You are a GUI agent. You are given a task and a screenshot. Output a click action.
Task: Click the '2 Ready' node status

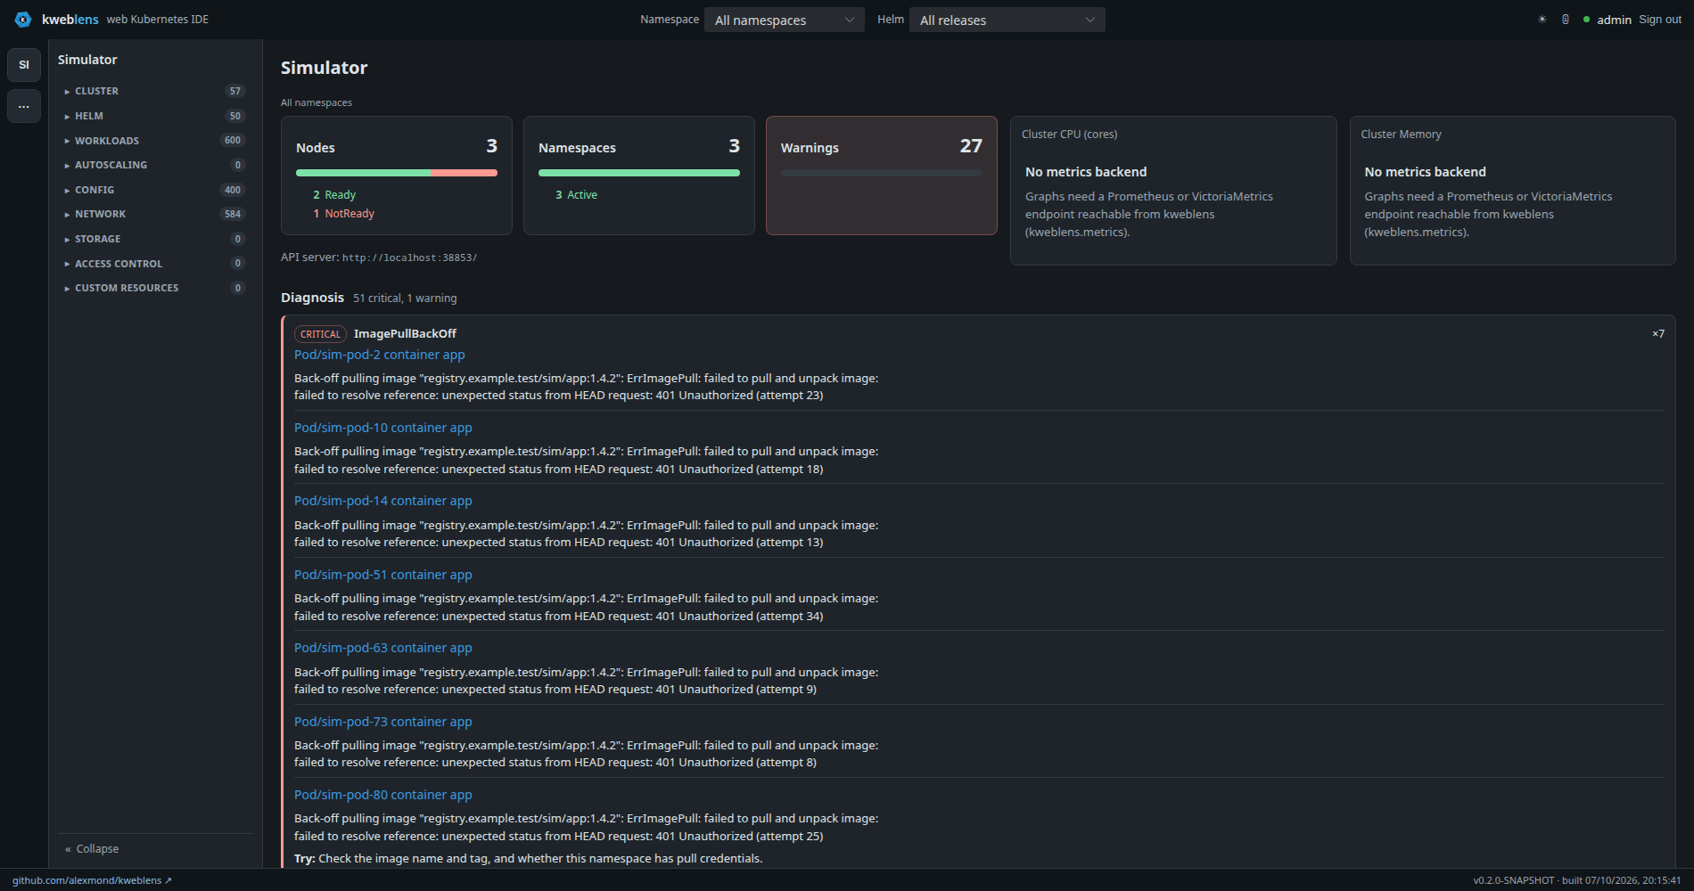[334, 195]
